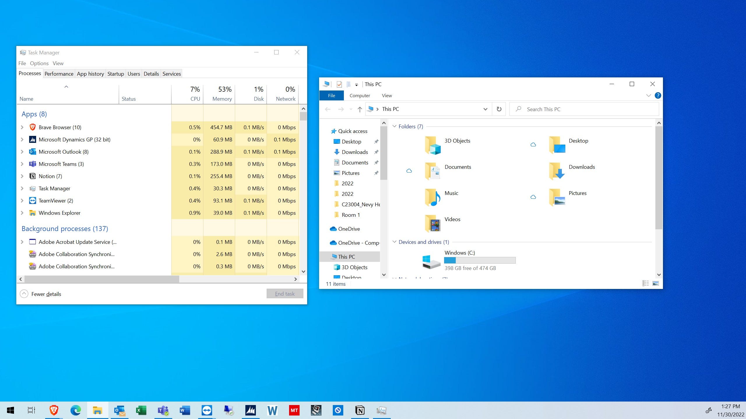Open Outlook from the taskbar

(119, 410)
